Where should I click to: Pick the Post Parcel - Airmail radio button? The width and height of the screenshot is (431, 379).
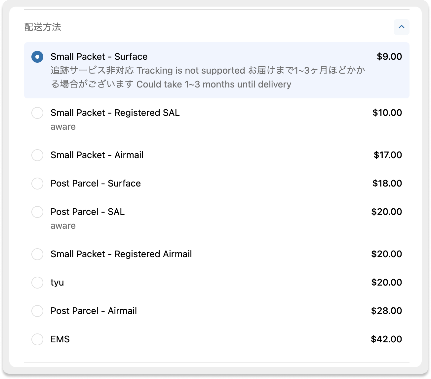pos(37,311)
